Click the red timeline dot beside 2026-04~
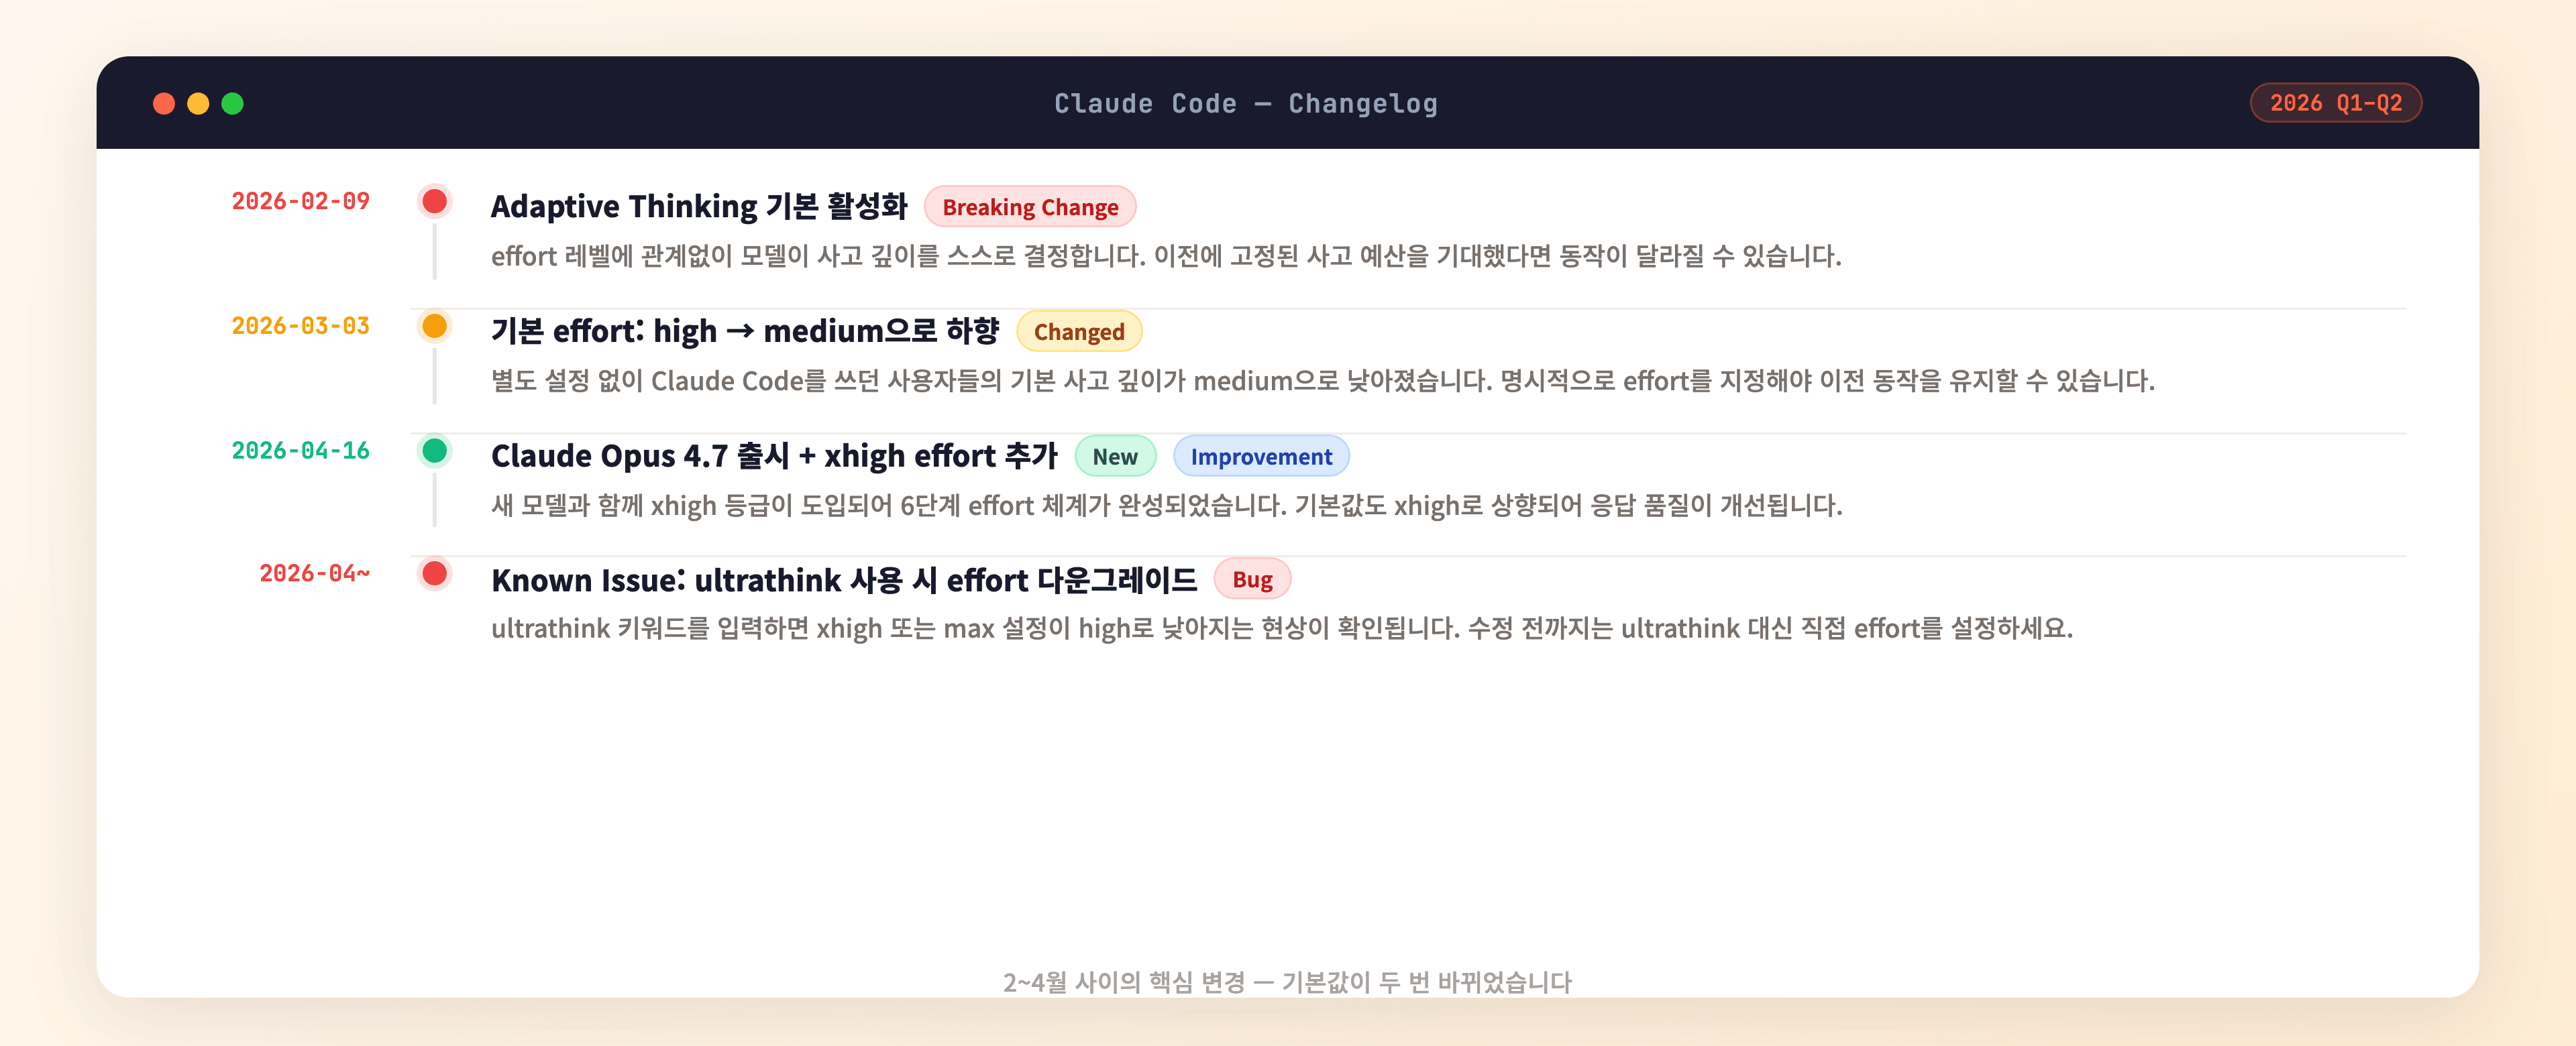This screenshot has width=2576, height=1046. pyautogui.click(x=434, y=574)
